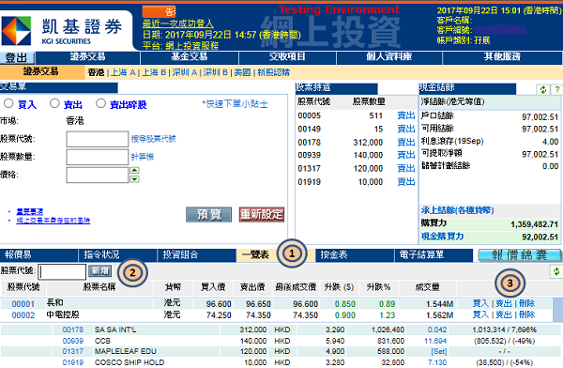Image resolution: width=563 pixels, height=368 pixels.
Task: Click the 重新設定 button
Action: 262,215
